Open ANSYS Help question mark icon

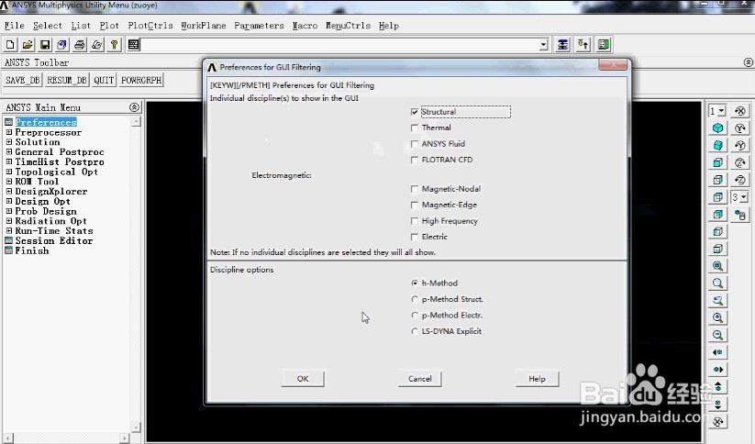(x=114, y=45)
